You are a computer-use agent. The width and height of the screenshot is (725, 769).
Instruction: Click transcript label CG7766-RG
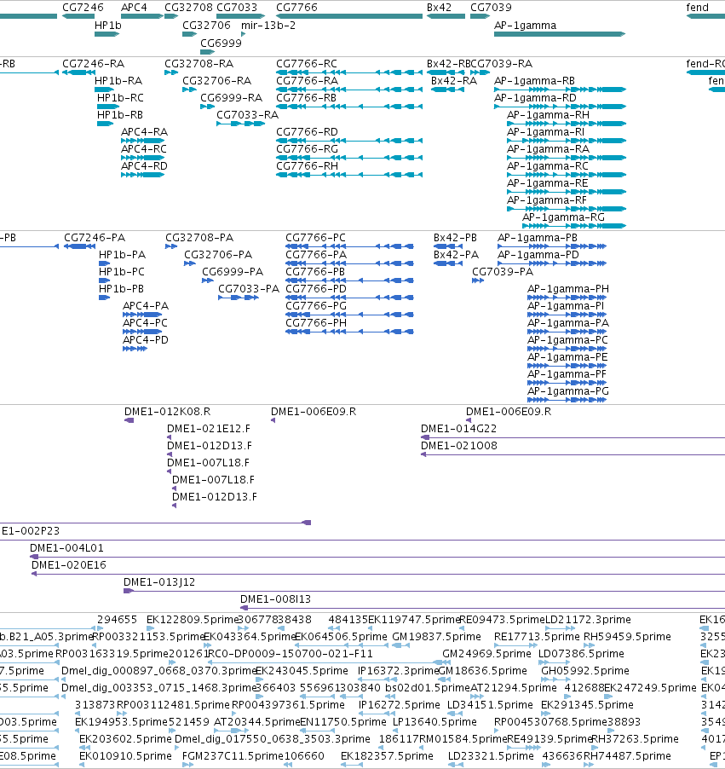[x=307, y=148]
